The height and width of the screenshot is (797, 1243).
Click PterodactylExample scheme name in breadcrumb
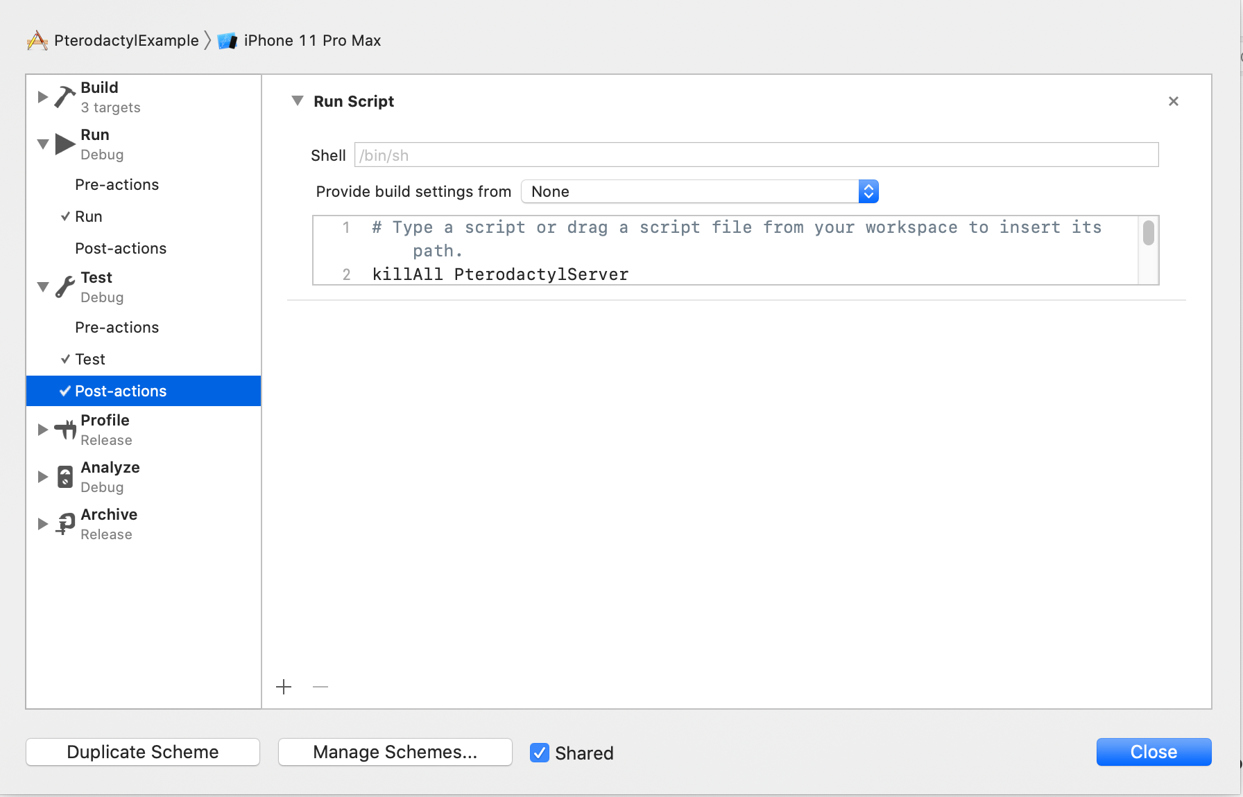[126, 41]
